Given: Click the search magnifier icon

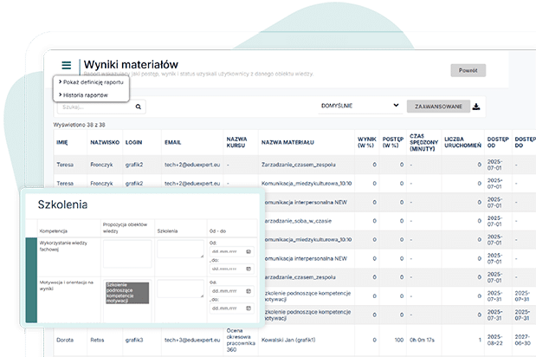Looking at the screenshot, I should [139, 107].
